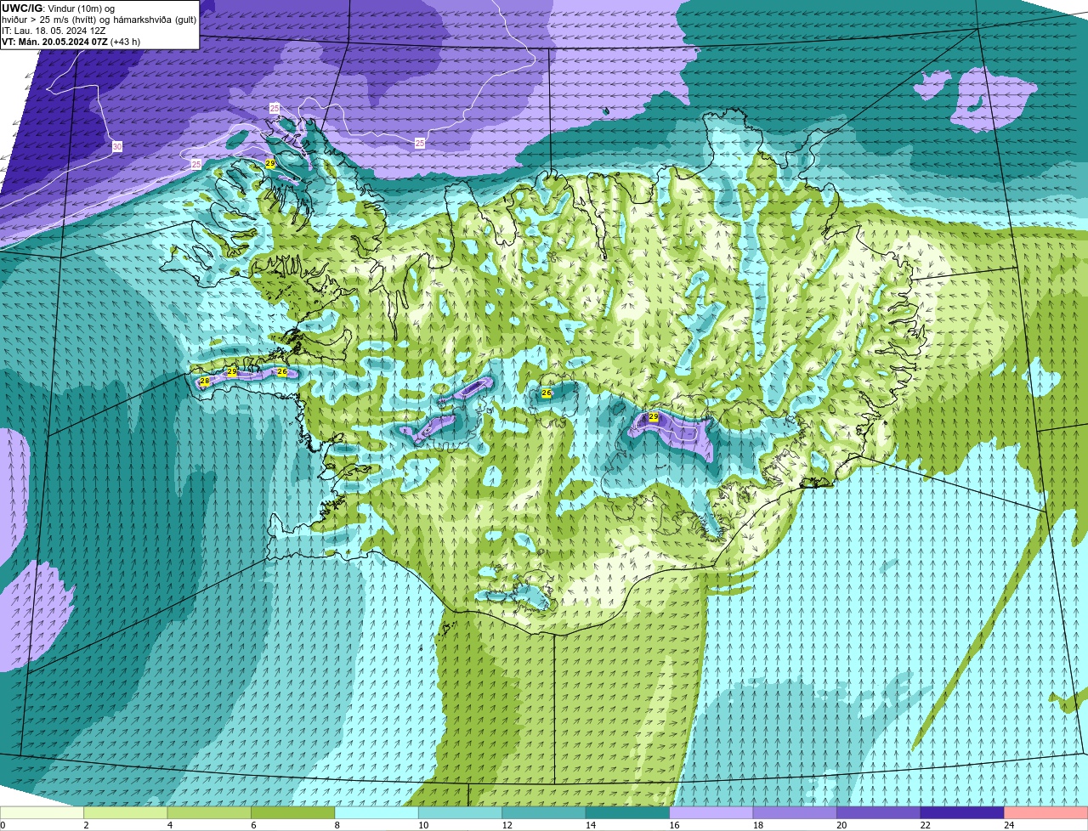
Task: Click the "UWC/IG" bold title text
Action: 21,8
